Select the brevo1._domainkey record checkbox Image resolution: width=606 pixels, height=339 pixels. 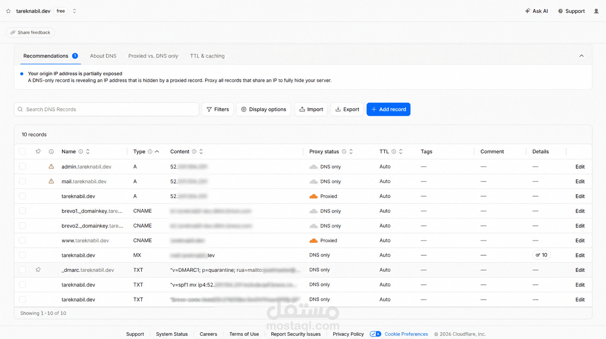pyautogui.click(x=22, y=211)
